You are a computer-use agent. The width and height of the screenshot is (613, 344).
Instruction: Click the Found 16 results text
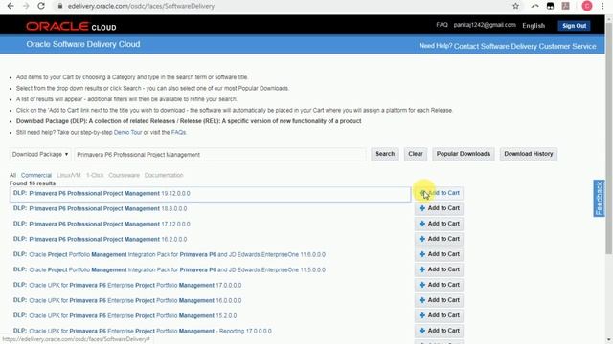(33, 183)
